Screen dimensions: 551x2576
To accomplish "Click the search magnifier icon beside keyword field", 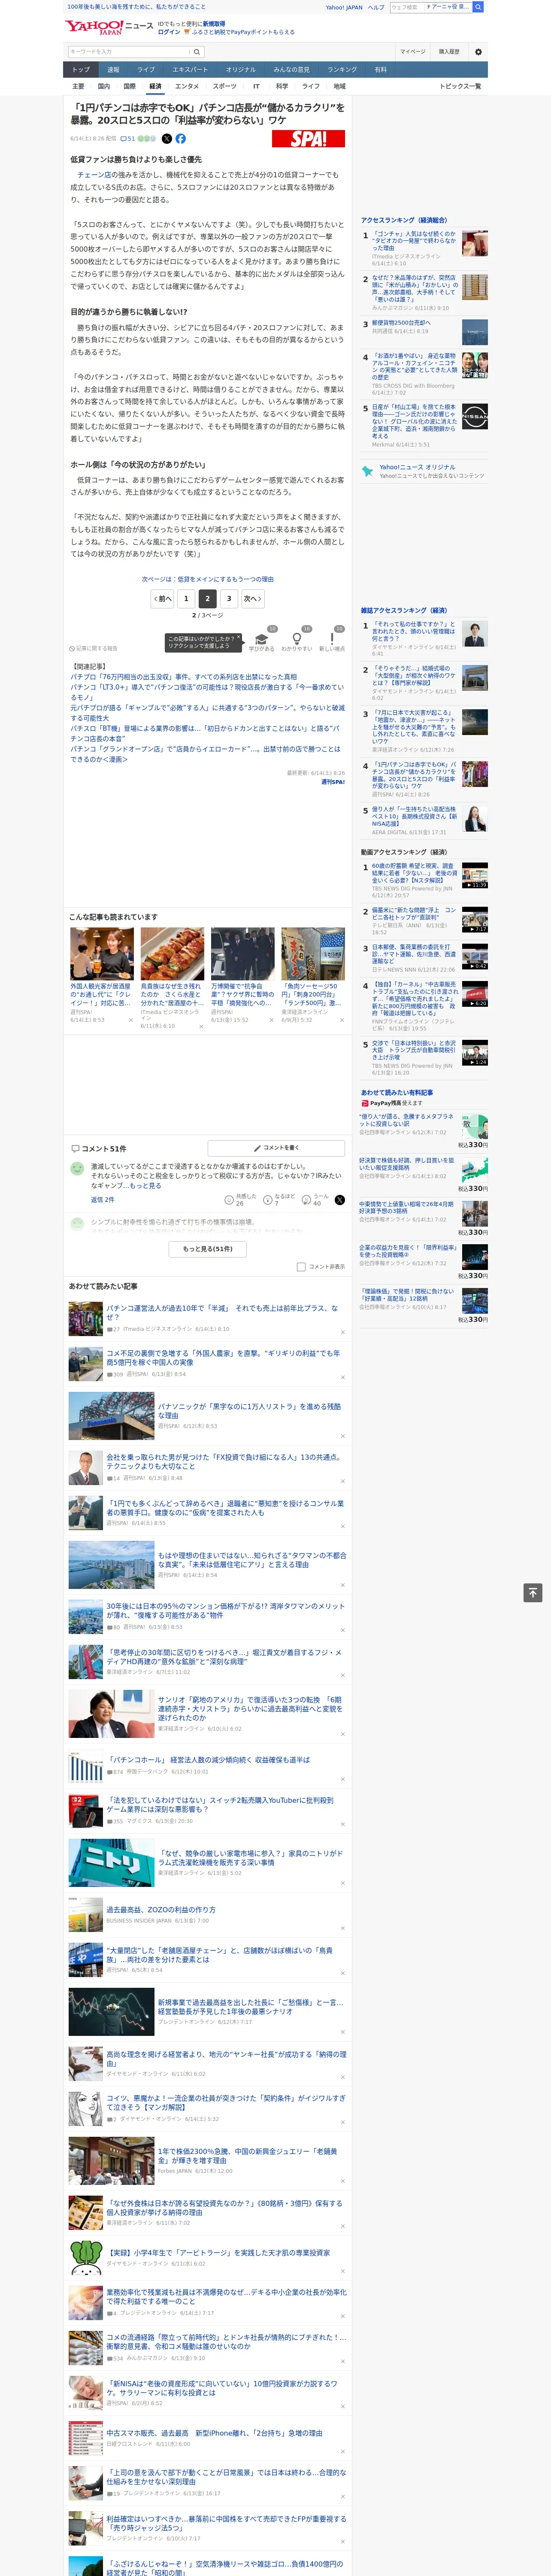I will (197, 52).
